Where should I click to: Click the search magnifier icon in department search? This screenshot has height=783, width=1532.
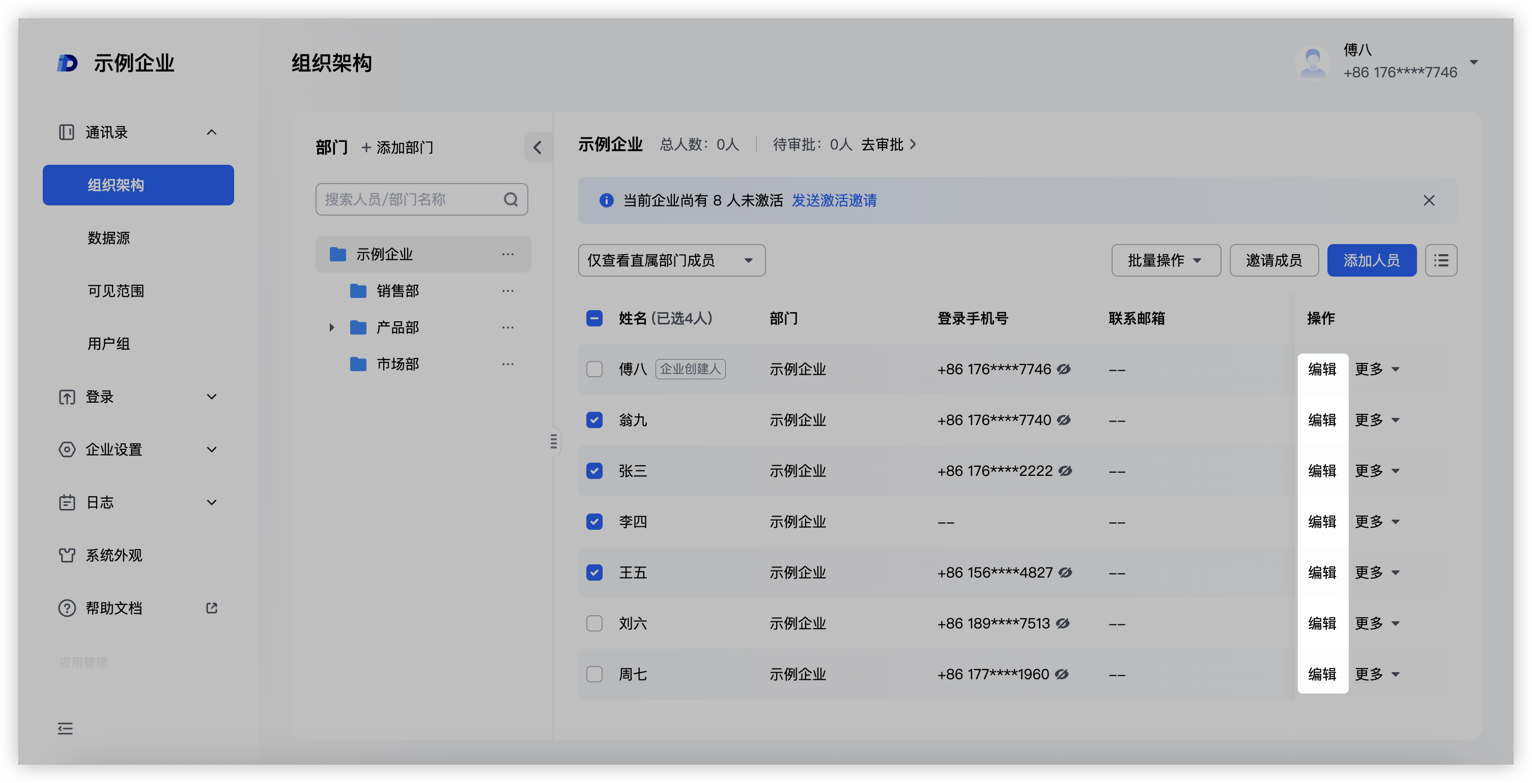tap(510, 200)
